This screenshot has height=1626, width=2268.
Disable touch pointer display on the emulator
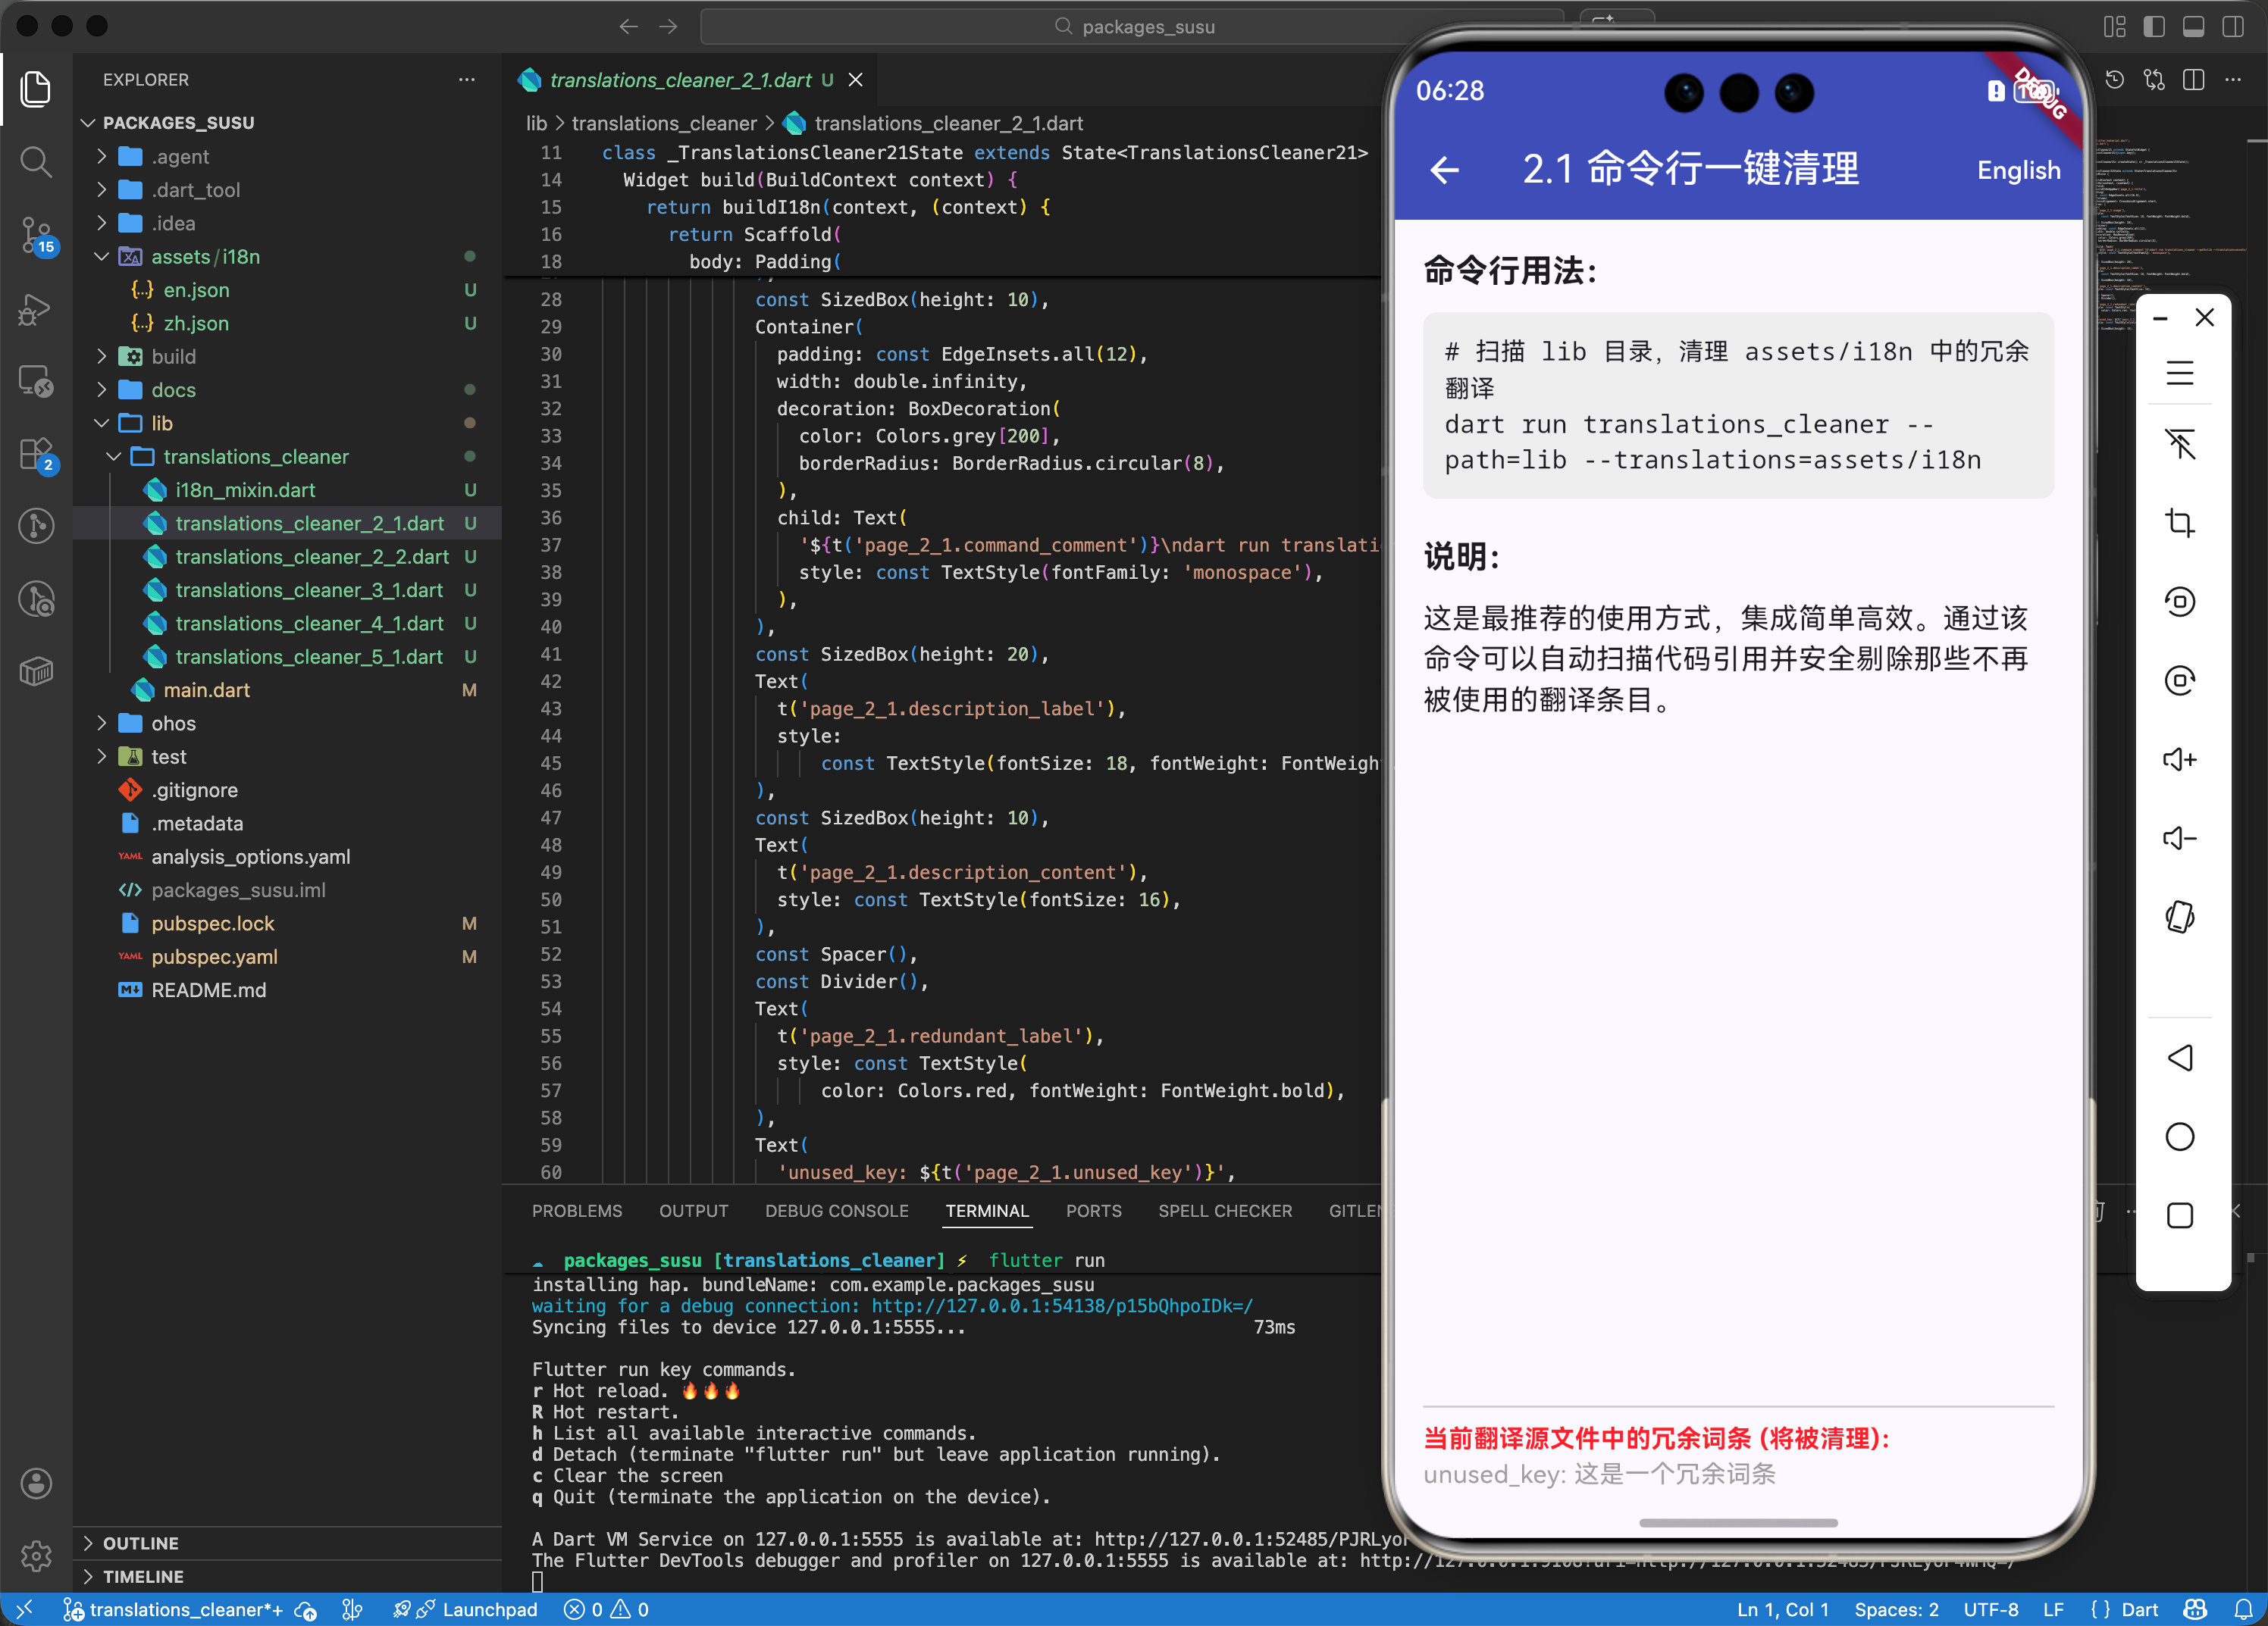point(2181,444)
